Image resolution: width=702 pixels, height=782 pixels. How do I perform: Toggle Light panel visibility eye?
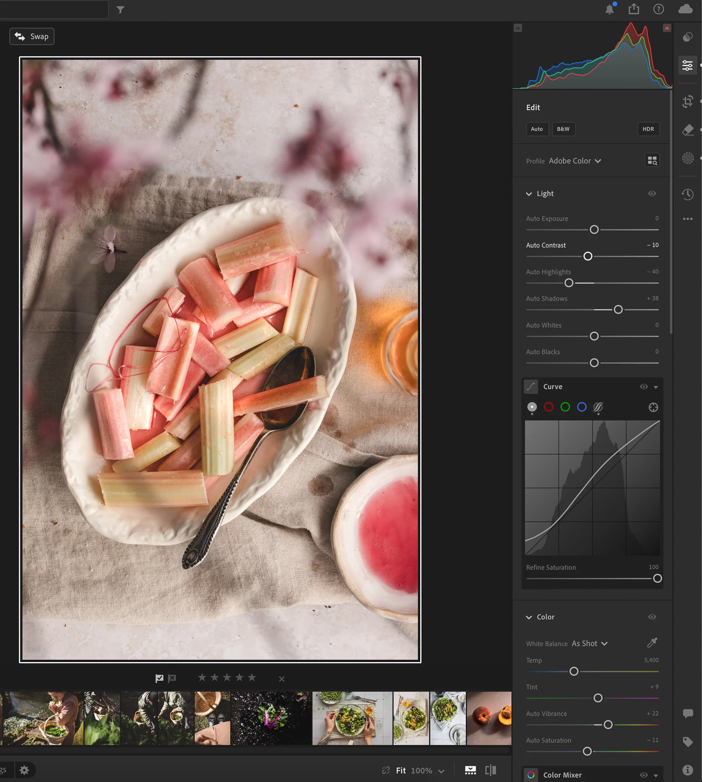[652, 194]
